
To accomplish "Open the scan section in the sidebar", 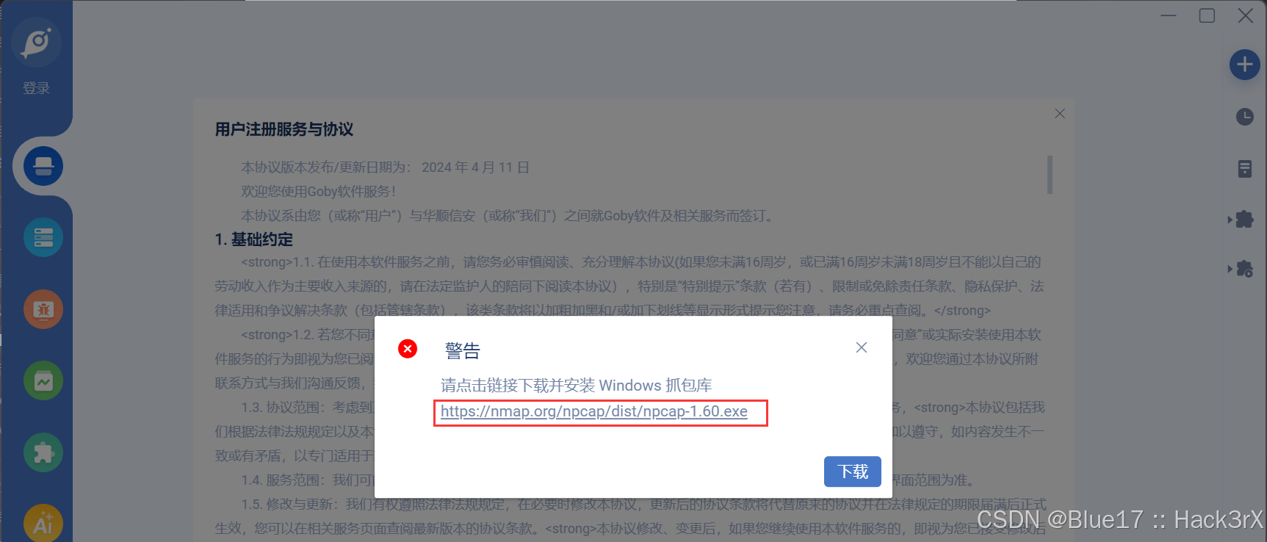I will click(43, 166).
